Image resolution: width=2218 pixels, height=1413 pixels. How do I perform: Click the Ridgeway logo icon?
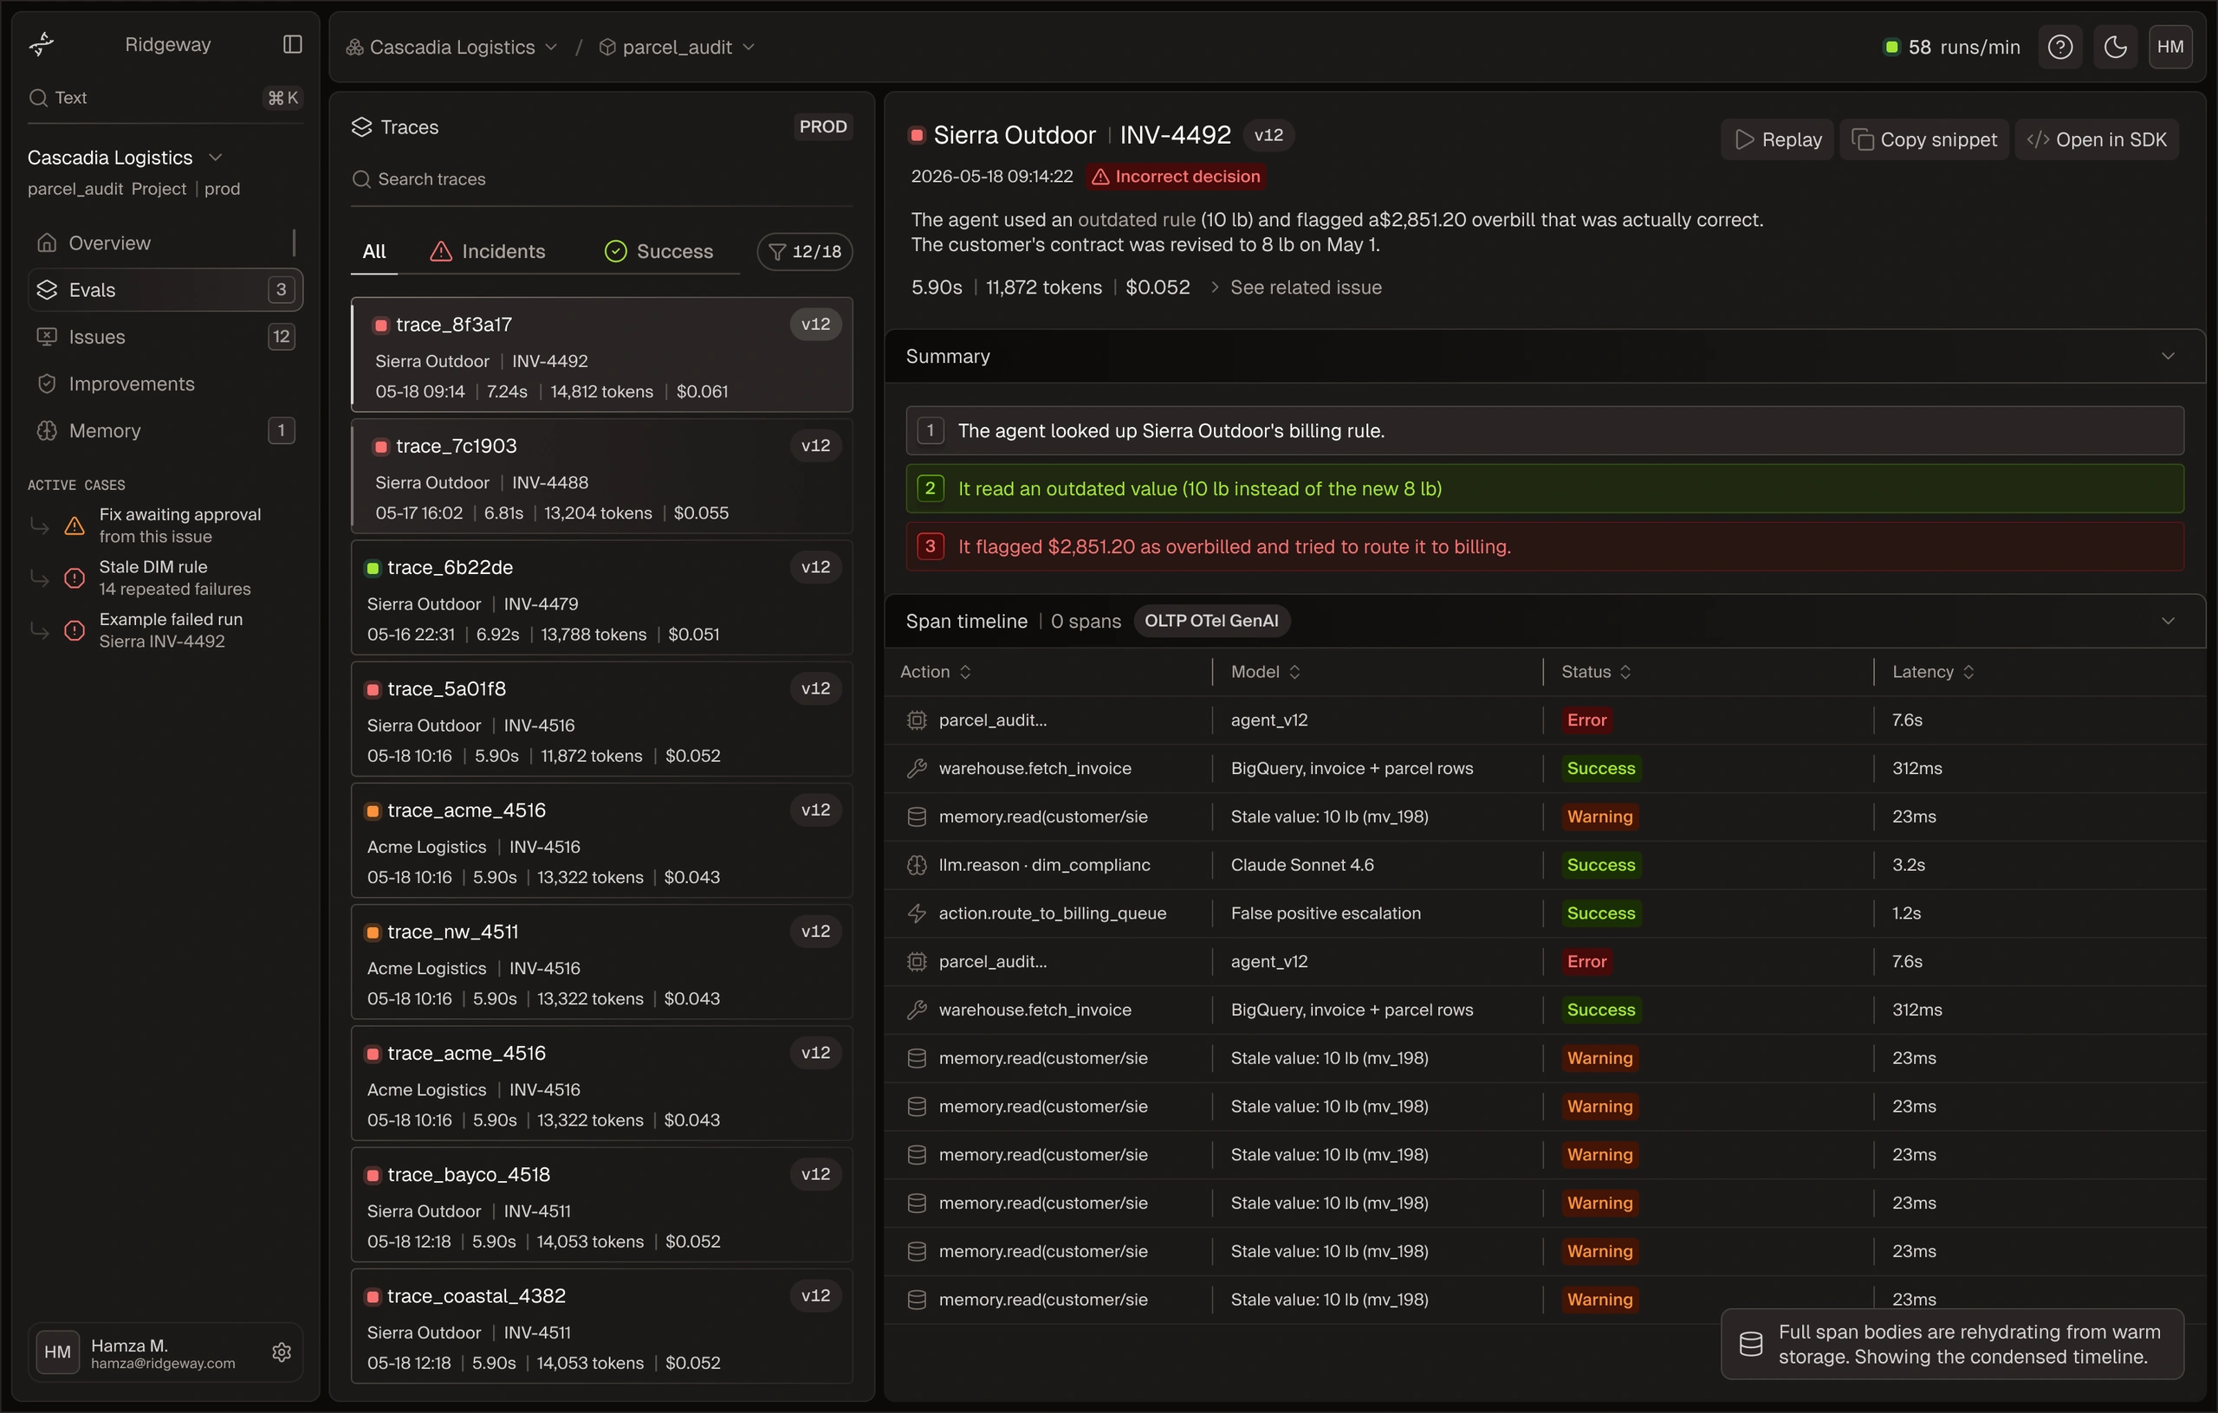click(x=42, y=44)
